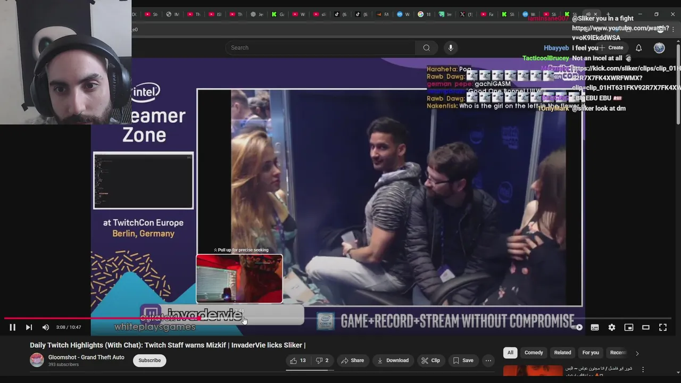This screenshot has width=681, height=383.
Task: Open options for first recommended video
Action: click(643, 370)
